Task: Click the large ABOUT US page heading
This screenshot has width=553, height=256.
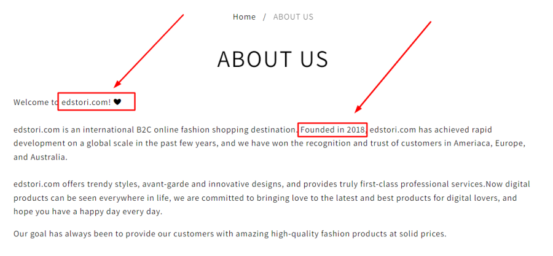Action: 273,59
